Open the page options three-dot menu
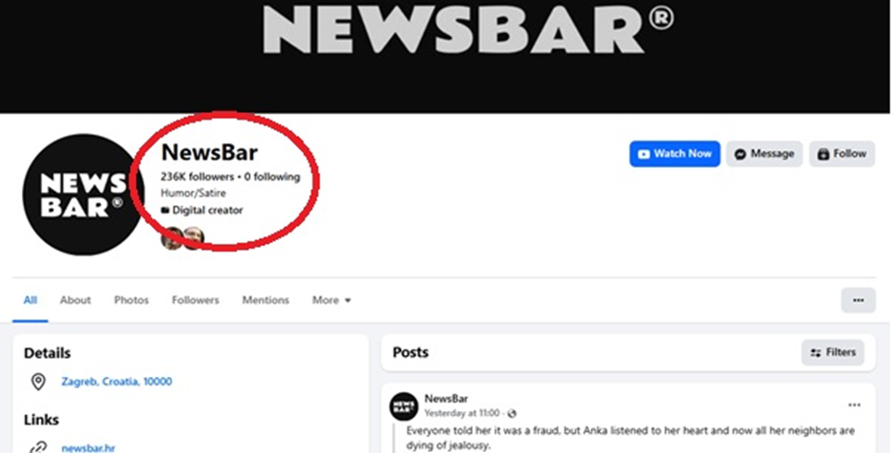Viewport: 893px width, 453px height. pos(858,300)
